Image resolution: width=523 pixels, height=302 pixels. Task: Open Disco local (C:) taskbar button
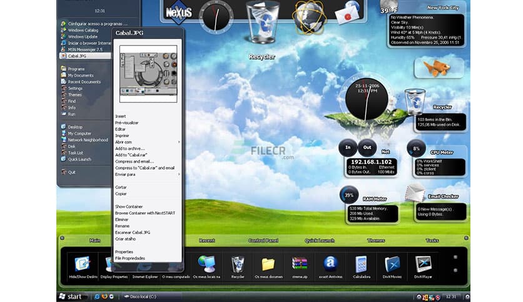click(x=152, y=296)
